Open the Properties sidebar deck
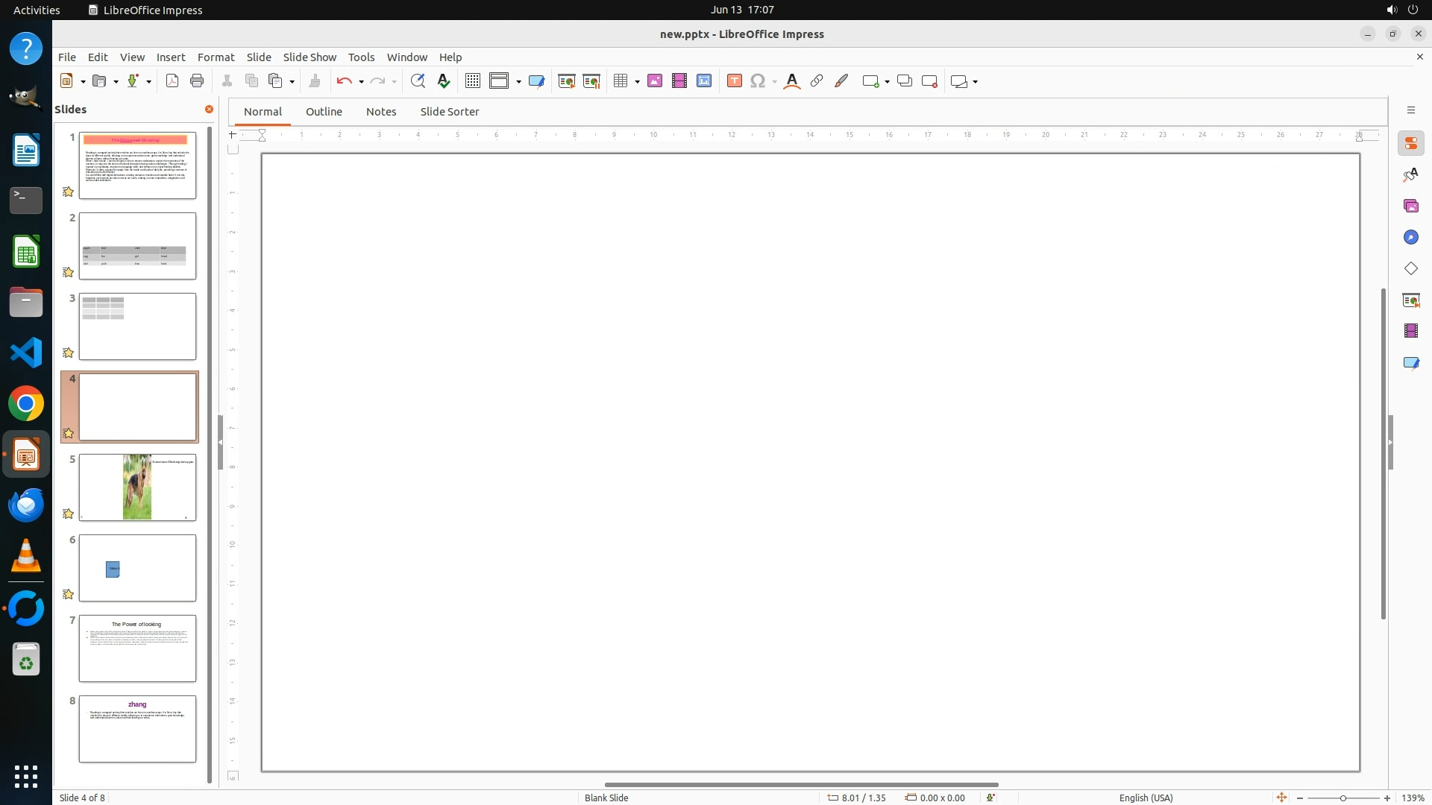Viewport: 1432px width, 805px height. 1410,144
